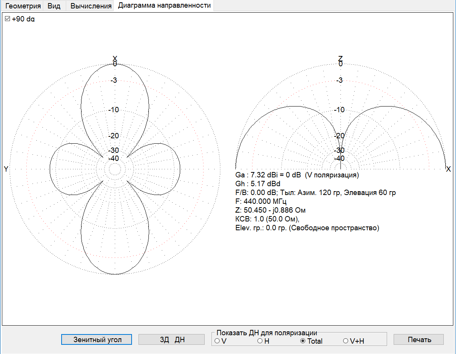Go to the Вычисления tab
This screenshot has width=456, height=354.
[91, 6]
